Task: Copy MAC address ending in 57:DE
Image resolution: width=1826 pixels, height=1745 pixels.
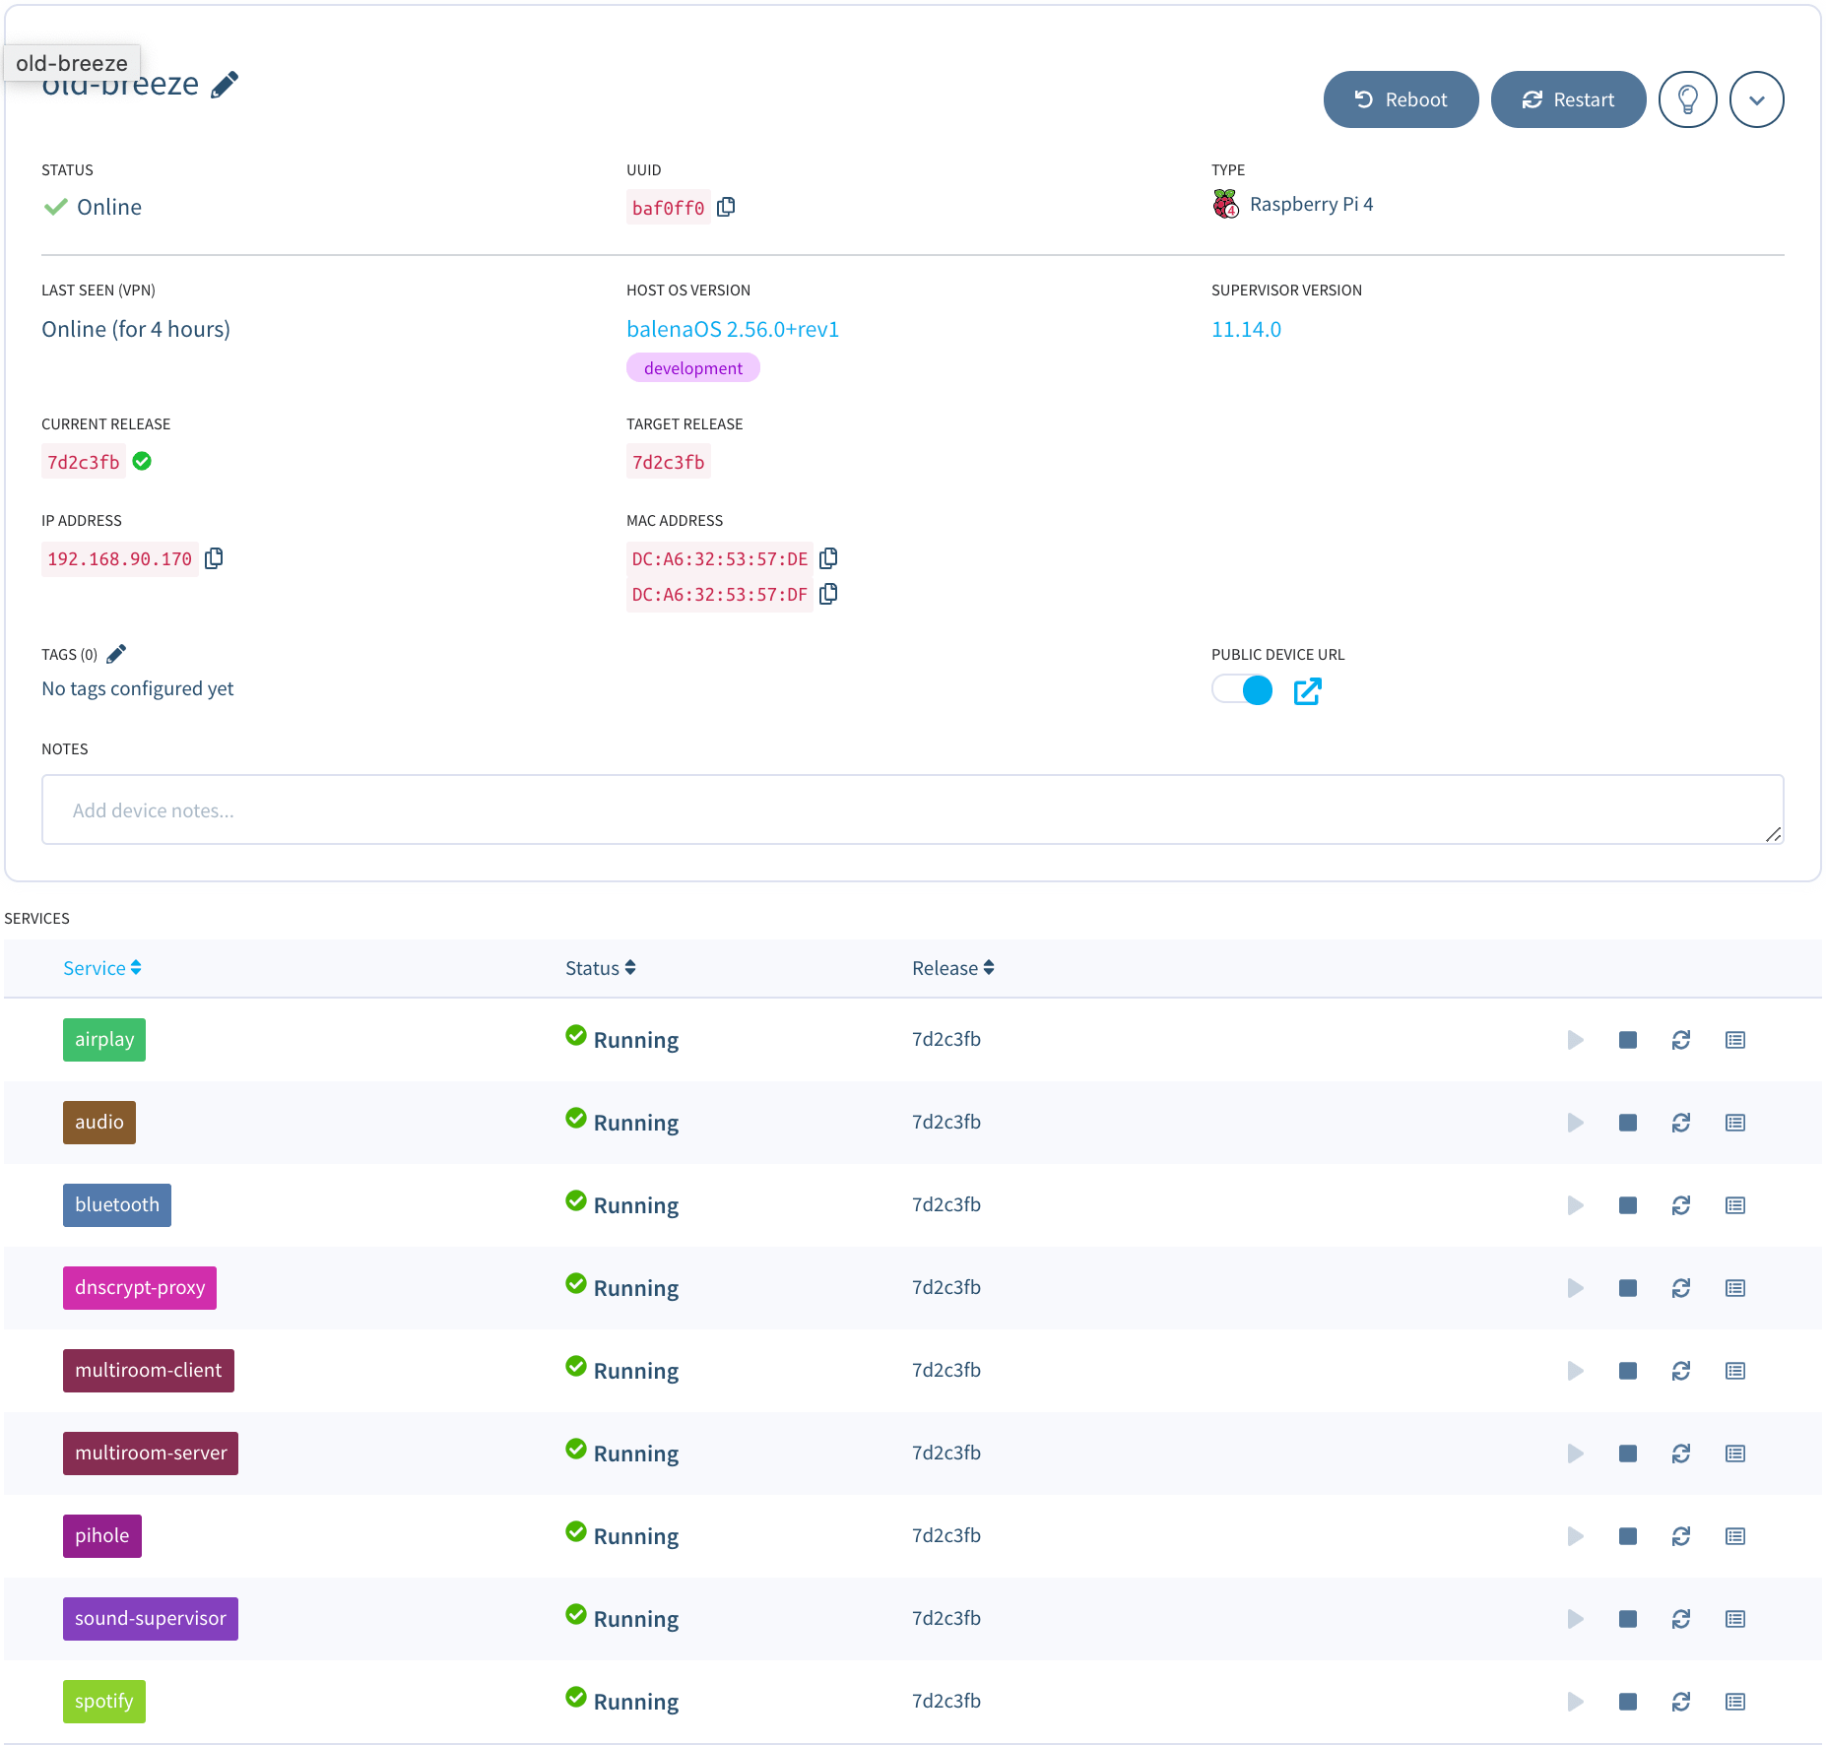Action: tap(828, 558)
